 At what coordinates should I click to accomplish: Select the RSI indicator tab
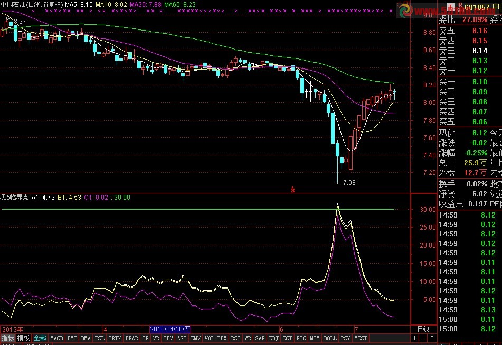235,338
